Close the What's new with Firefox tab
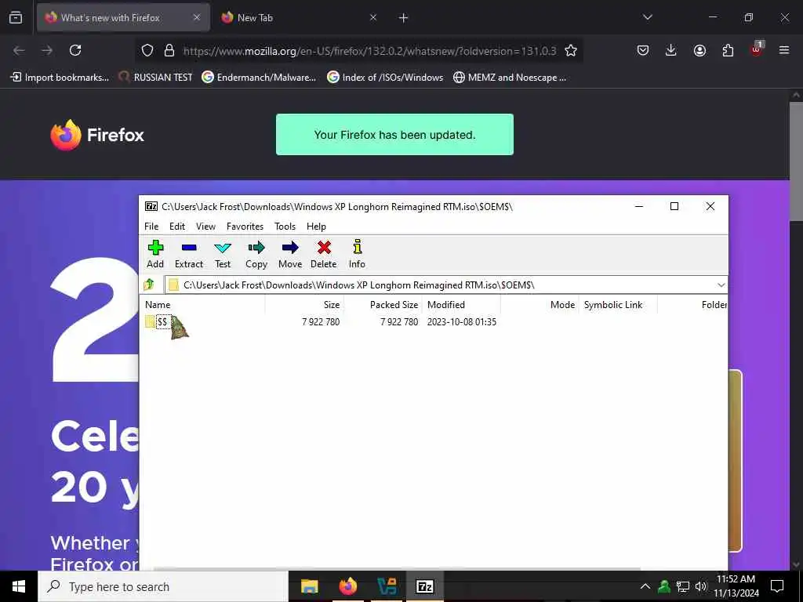Image resolution: width=803 pixels, height=602 pixels. tap(197, 17)
